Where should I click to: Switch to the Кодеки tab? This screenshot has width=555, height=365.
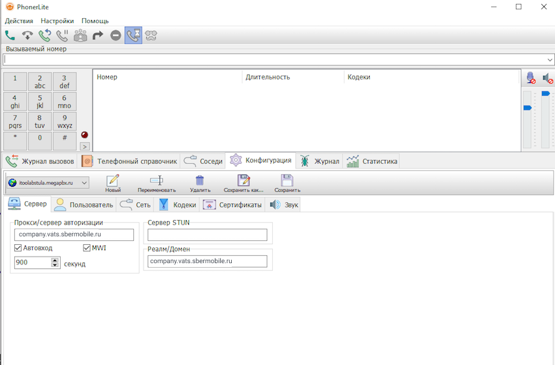178,205
